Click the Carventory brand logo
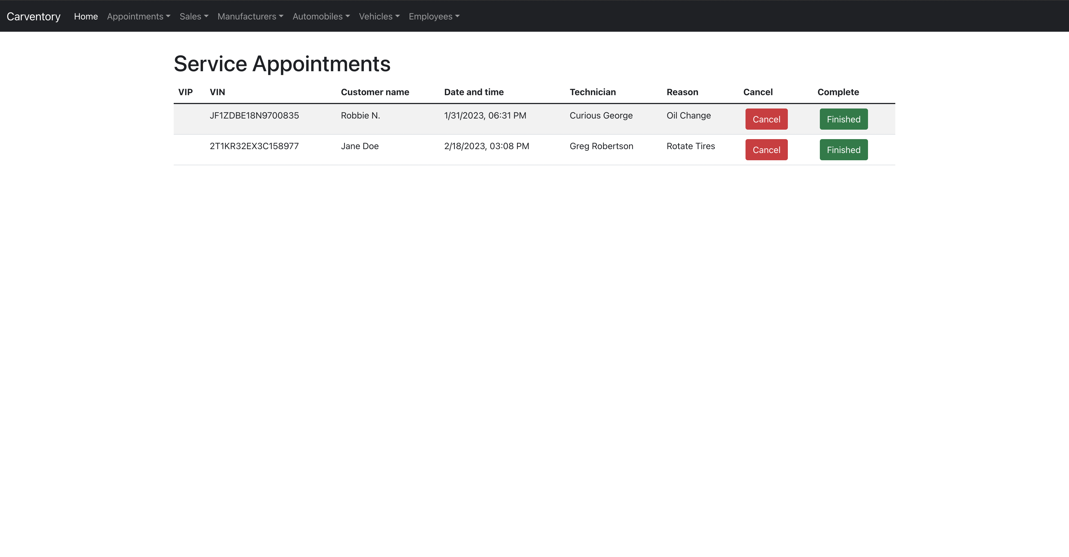1069x557 pixels. point(34,16)
